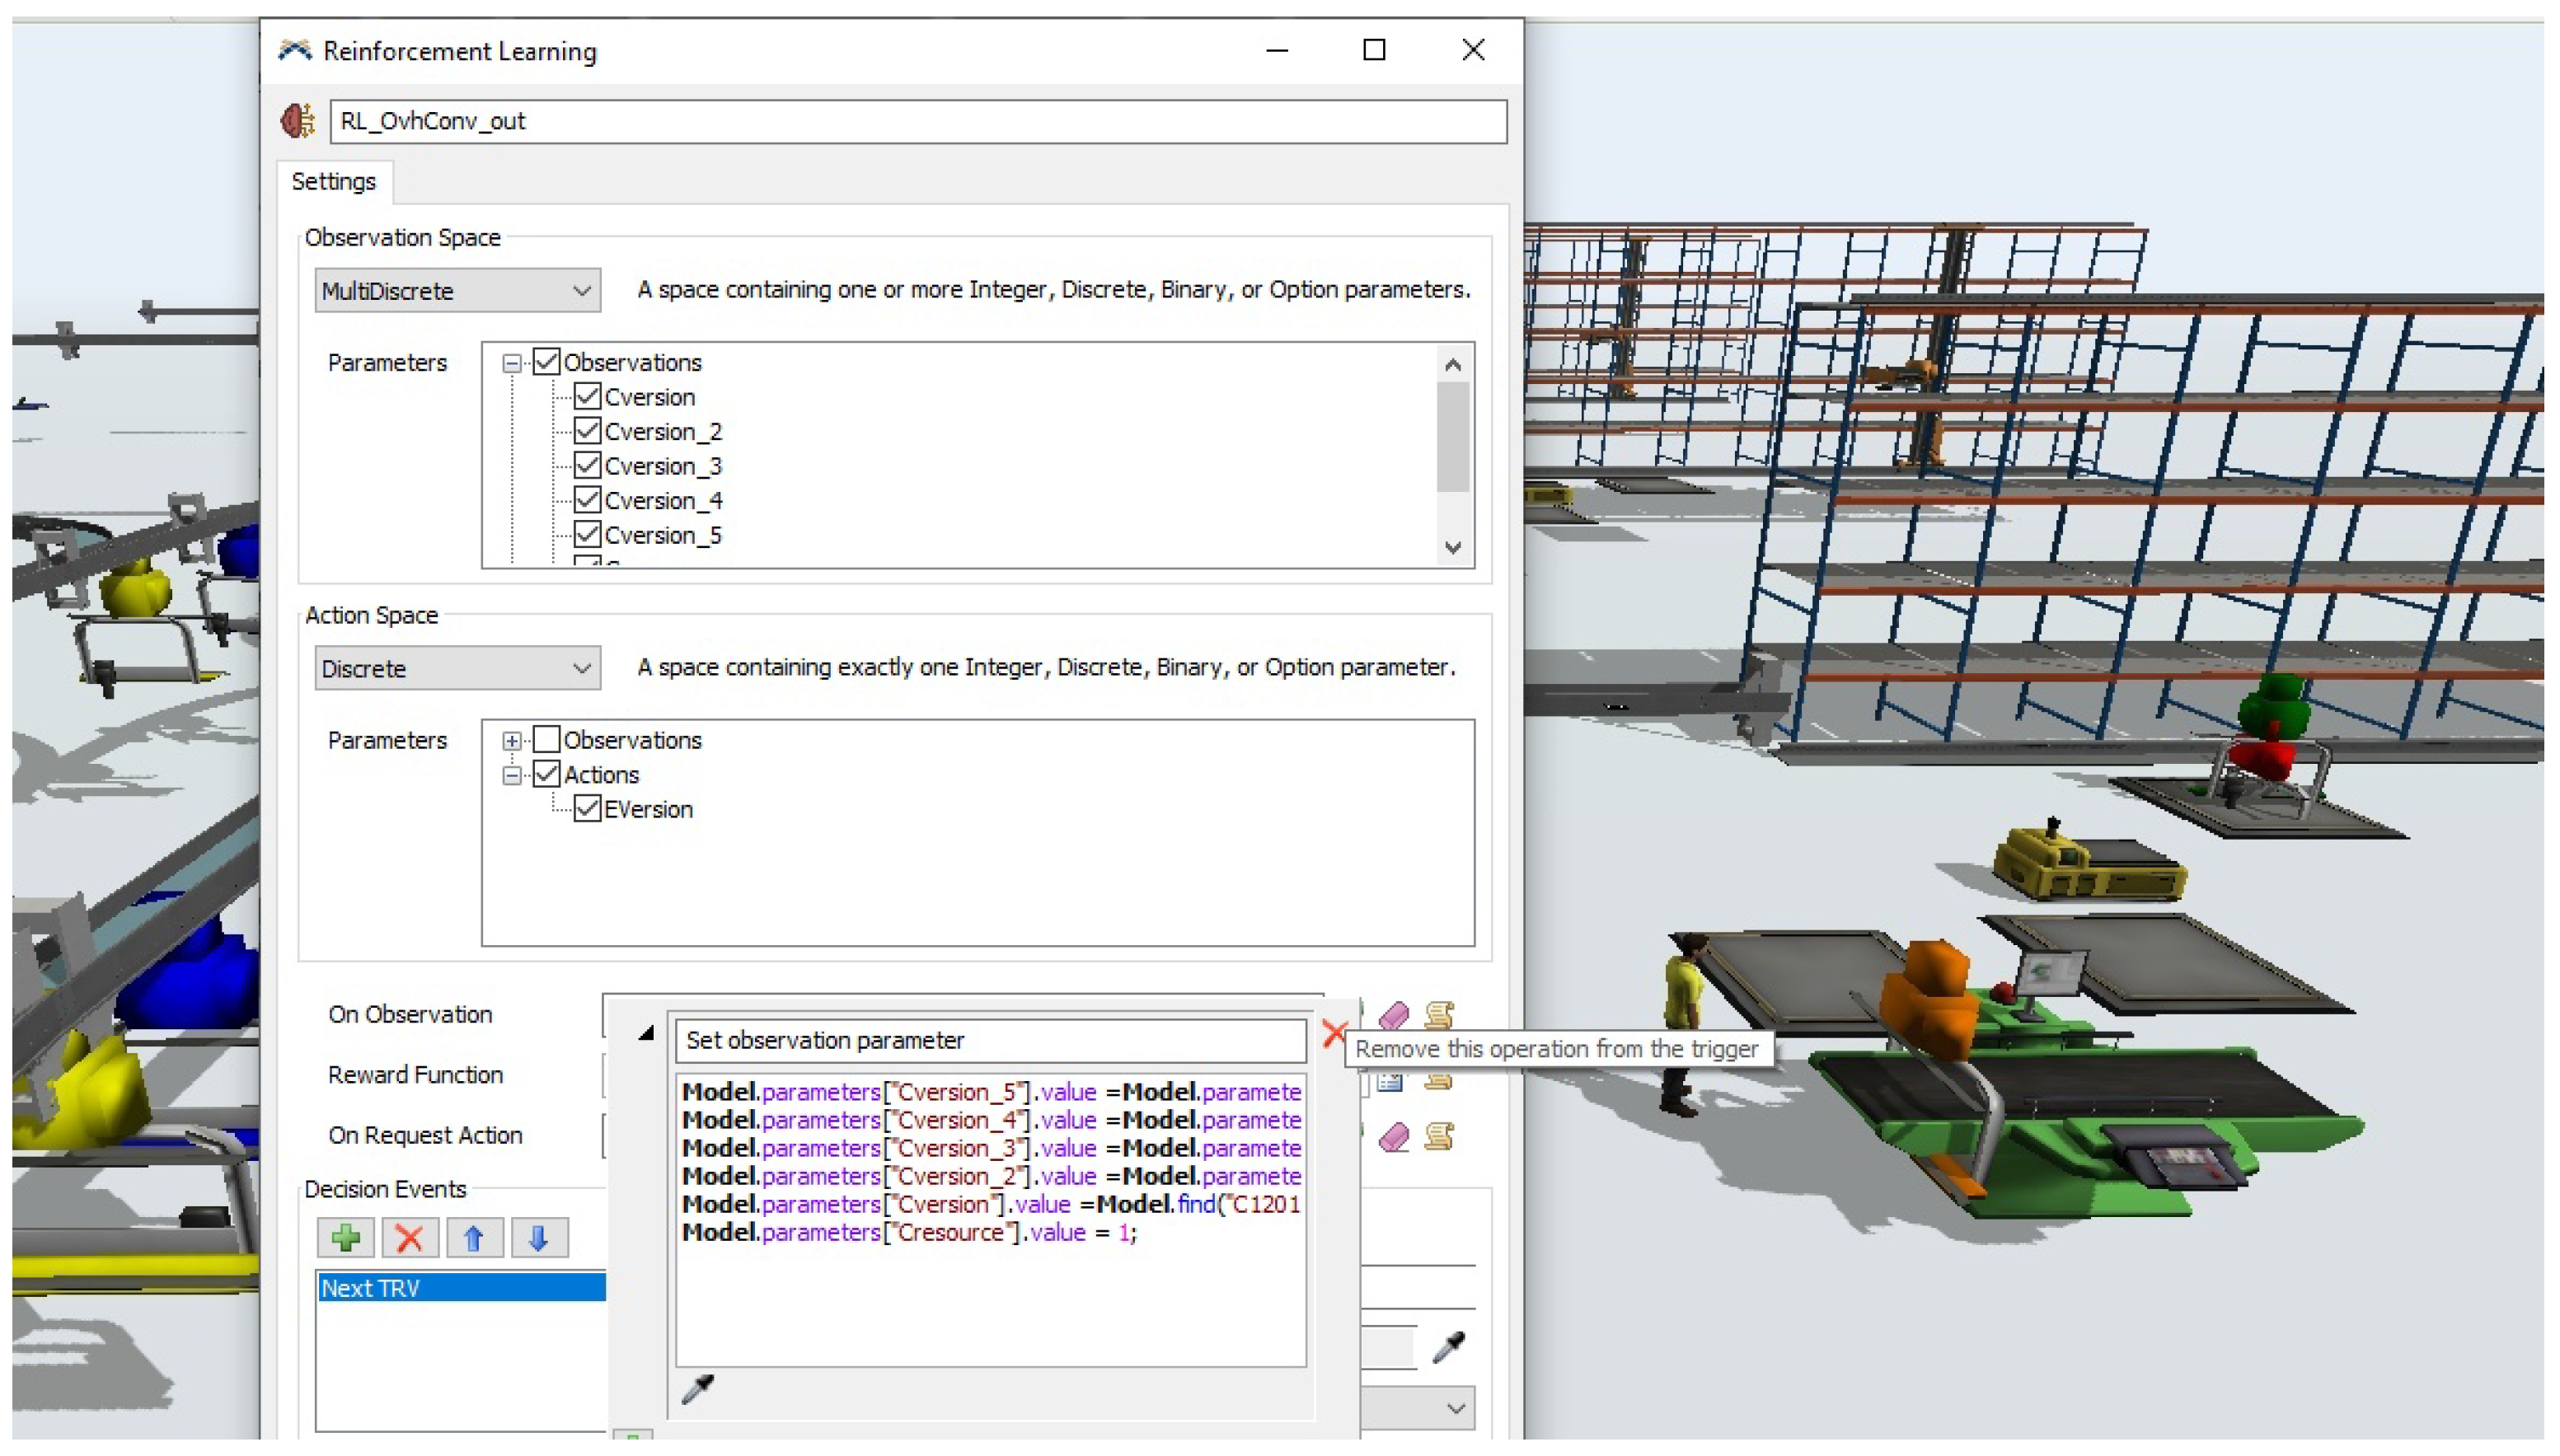2560x1456 pixels.
Task: Click the RL_OvhConv_out name field
Action: click(917, 121)
